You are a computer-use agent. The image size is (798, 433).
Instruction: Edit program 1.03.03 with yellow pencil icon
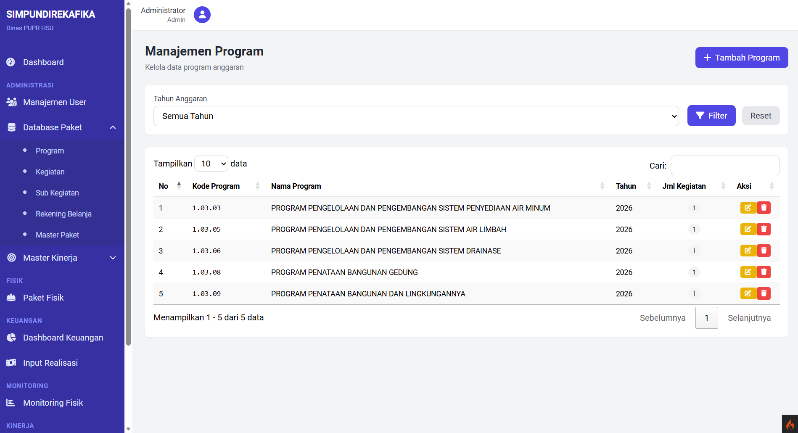click(x=748, y=208)
